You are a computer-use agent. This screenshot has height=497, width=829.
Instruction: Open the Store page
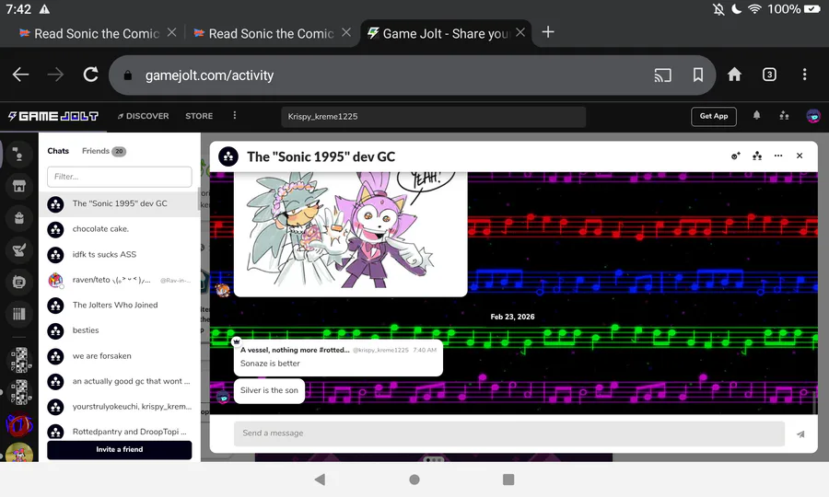pyautogui.click(x=199, y=116)
